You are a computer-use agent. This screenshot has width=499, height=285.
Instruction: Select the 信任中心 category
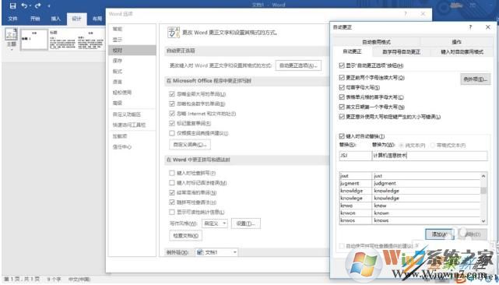tap(122, 147)
